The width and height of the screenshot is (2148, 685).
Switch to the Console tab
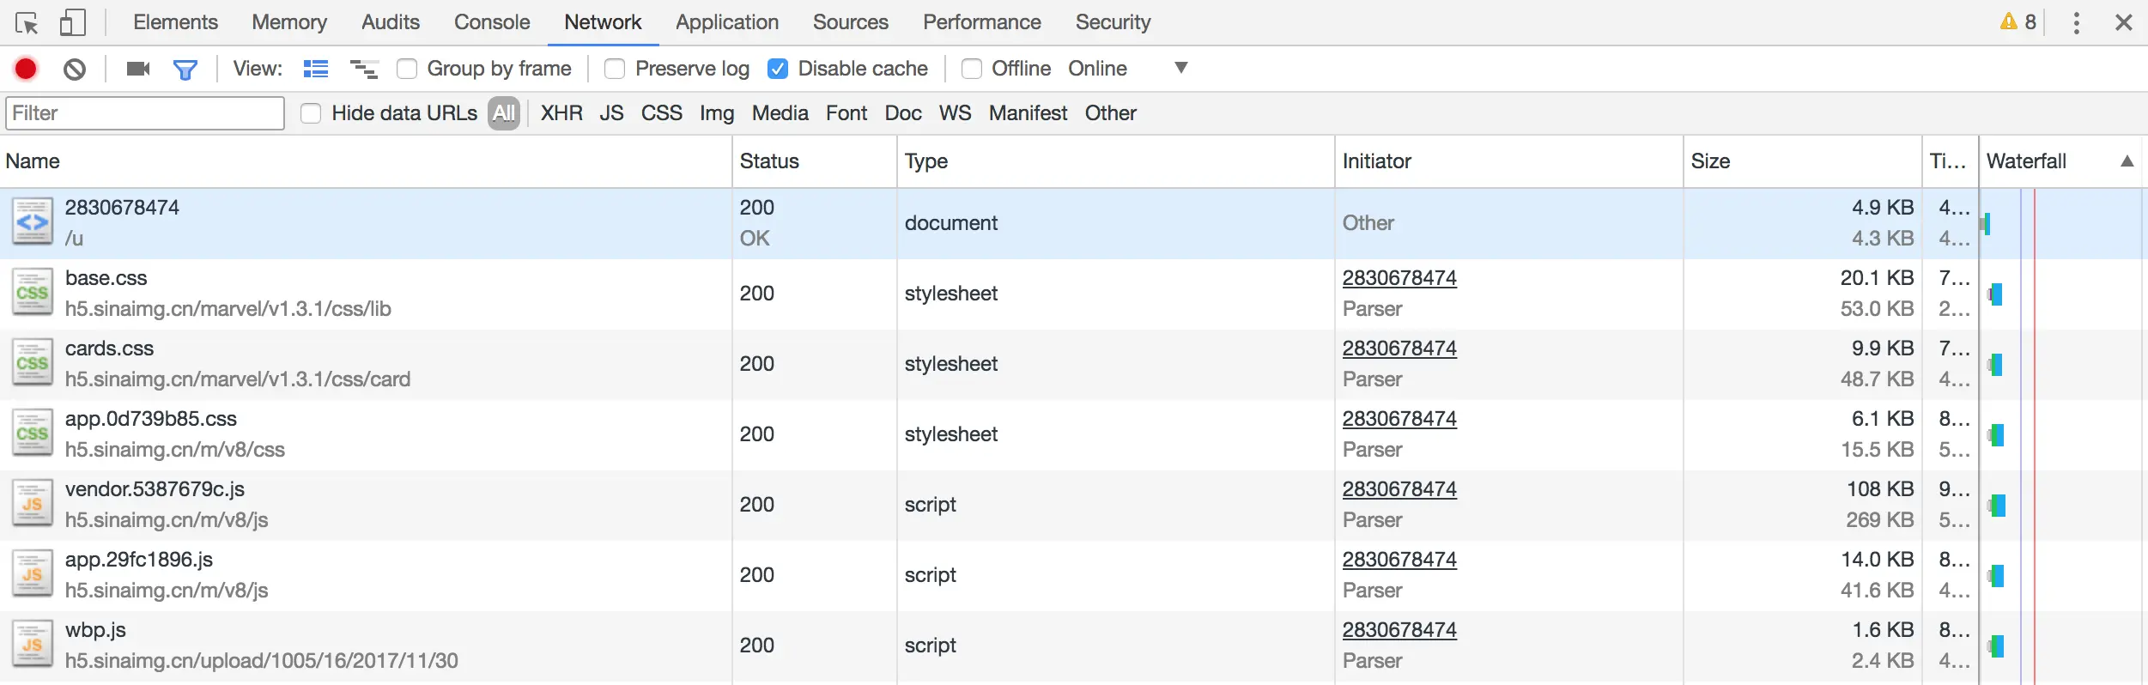coord(492,22)
